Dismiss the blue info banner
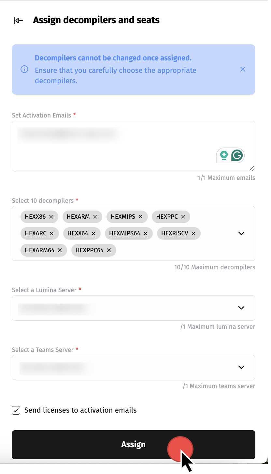 pos(243,69)
